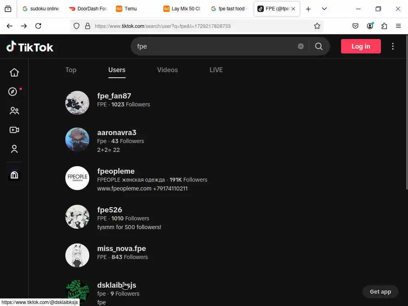Open the Explore compass icon

click(x=12, y=92)
